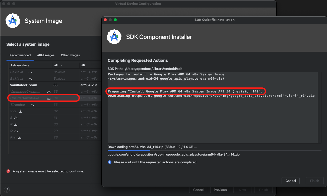Sort by the API column dropdown arrow

click(x=61, y=65)
